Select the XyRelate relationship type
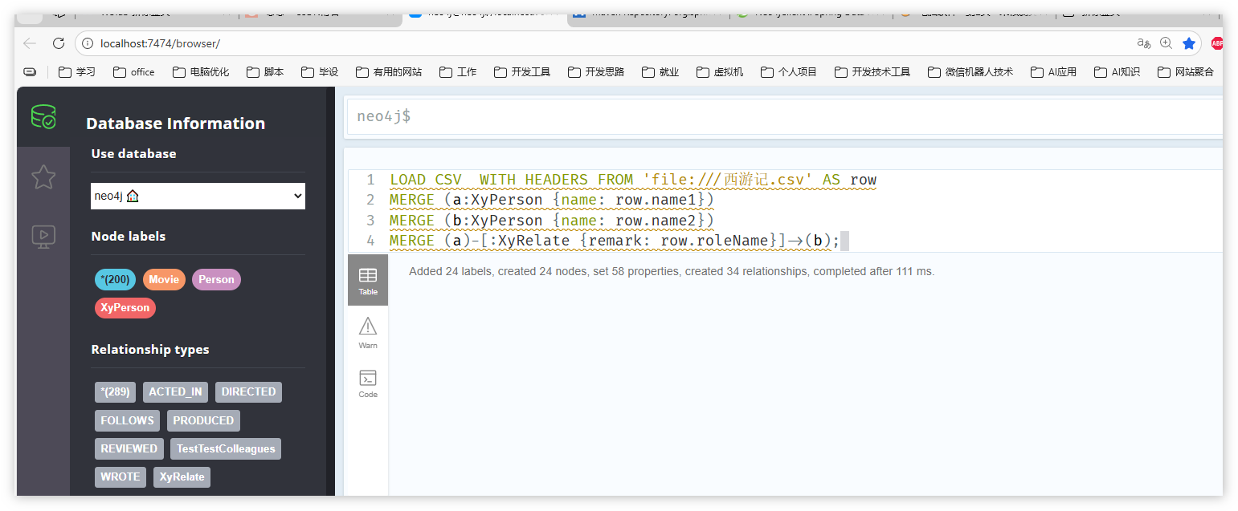 pos(182,477)
